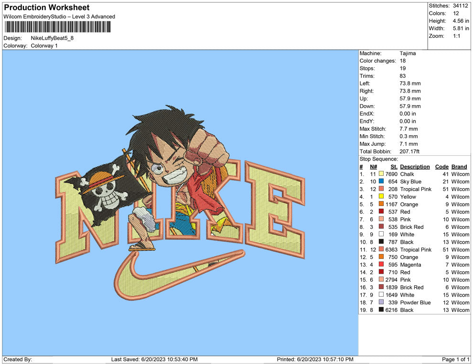Screen dimensions: 473x364
Task: Click the Code column header
Action: pyautogui.click(x=441, y=167)
